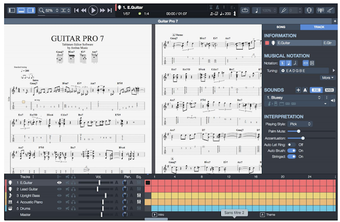
Task: Open the Bluesy sound options dots menu
Action: [x=327, y=97]
